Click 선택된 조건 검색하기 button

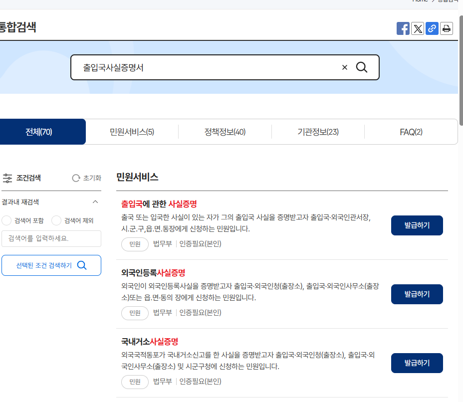[x=51, y=265]
